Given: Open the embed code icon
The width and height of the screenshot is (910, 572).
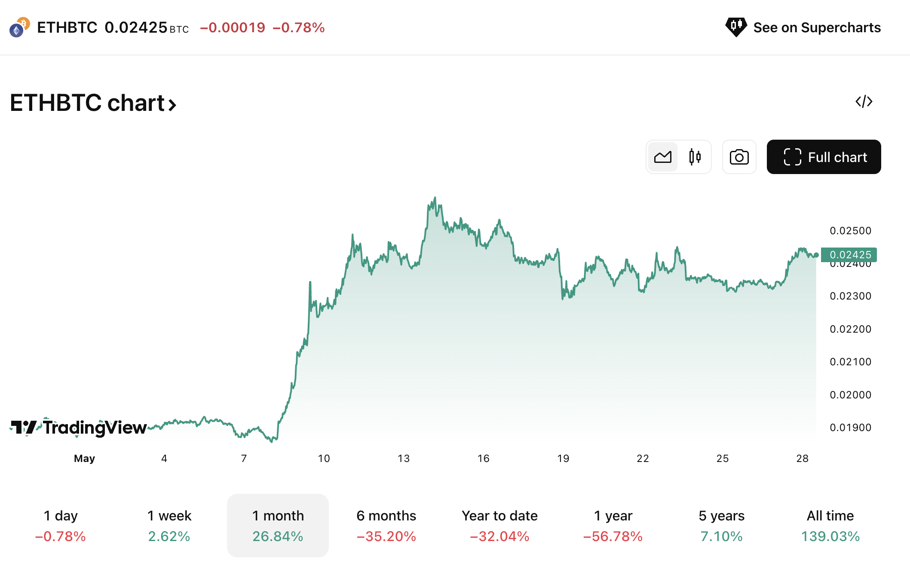Looking at the screenshot, I should (864, 102).
